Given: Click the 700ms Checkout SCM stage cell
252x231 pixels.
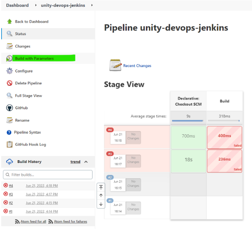Looking at the screenshot, I should coord(188,138).
